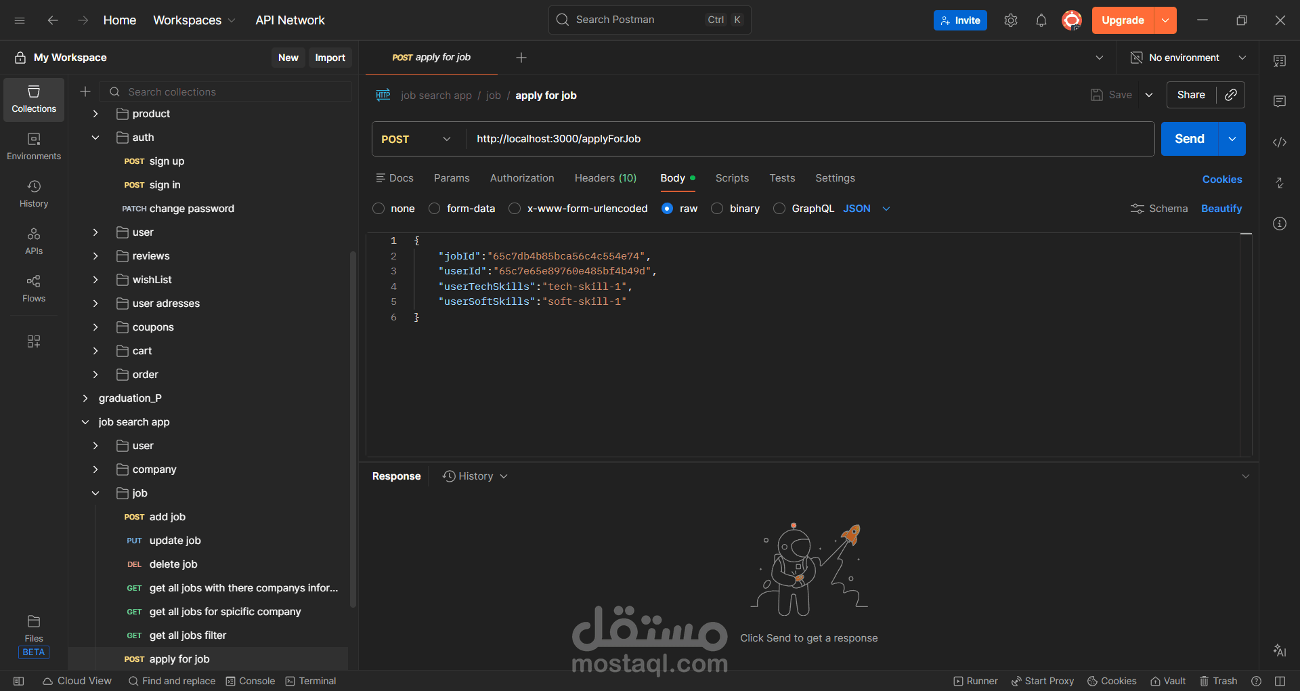Go back with the left arrow
This screenshot has height=691, width=1300.
[x=53, y=20]
